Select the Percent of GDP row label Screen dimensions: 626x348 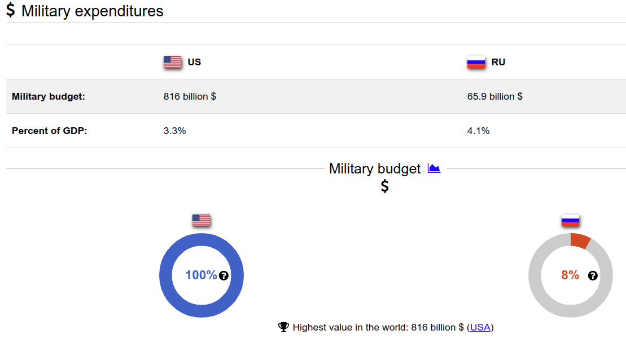(x=50, y=131)
